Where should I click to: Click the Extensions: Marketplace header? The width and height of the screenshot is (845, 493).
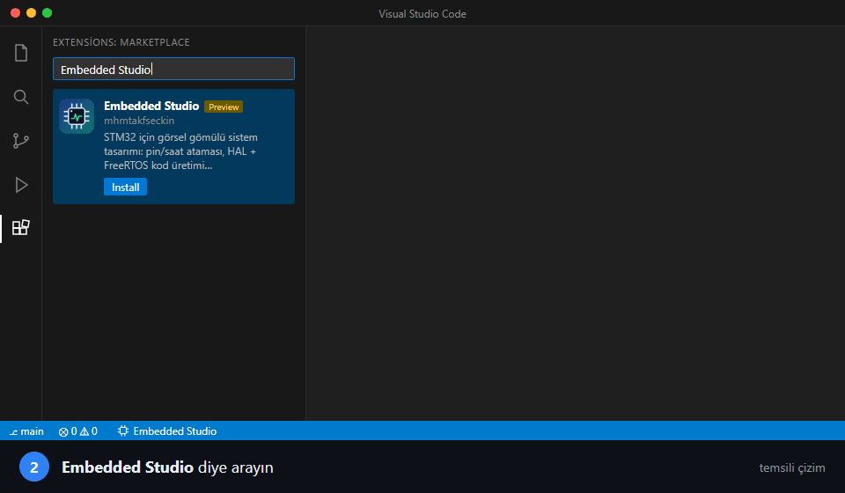pos(121,42)
